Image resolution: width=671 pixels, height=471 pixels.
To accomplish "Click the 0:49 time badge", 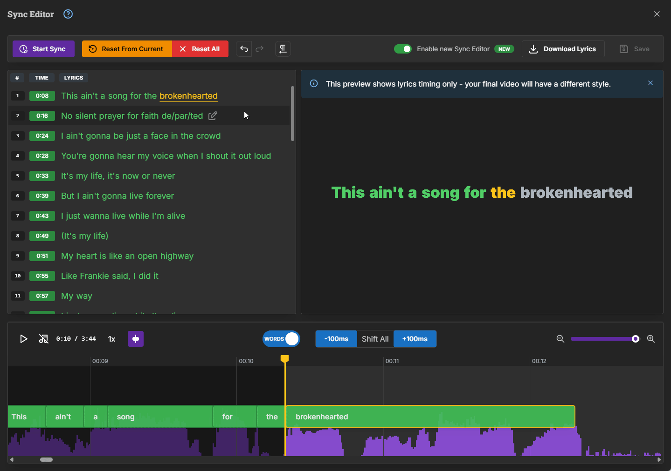I will [42, 236].
